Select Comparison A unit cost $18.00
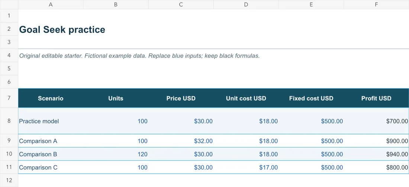Image resolution: width=409 pixels, height=187 pixels. click(246, 141)
